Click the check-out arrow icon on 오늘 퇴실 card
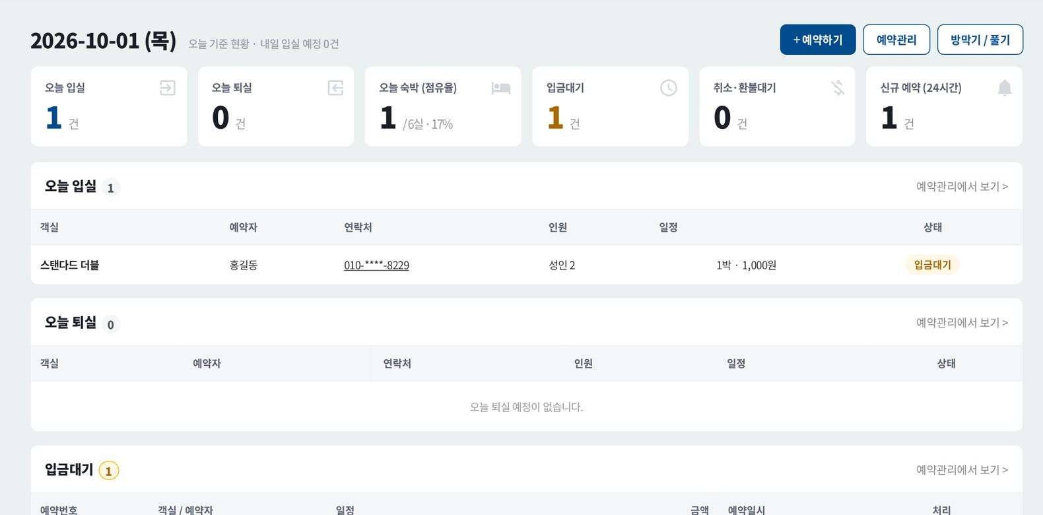The width and height of the screenshot is (1043, 515). (x=335, y=88)
